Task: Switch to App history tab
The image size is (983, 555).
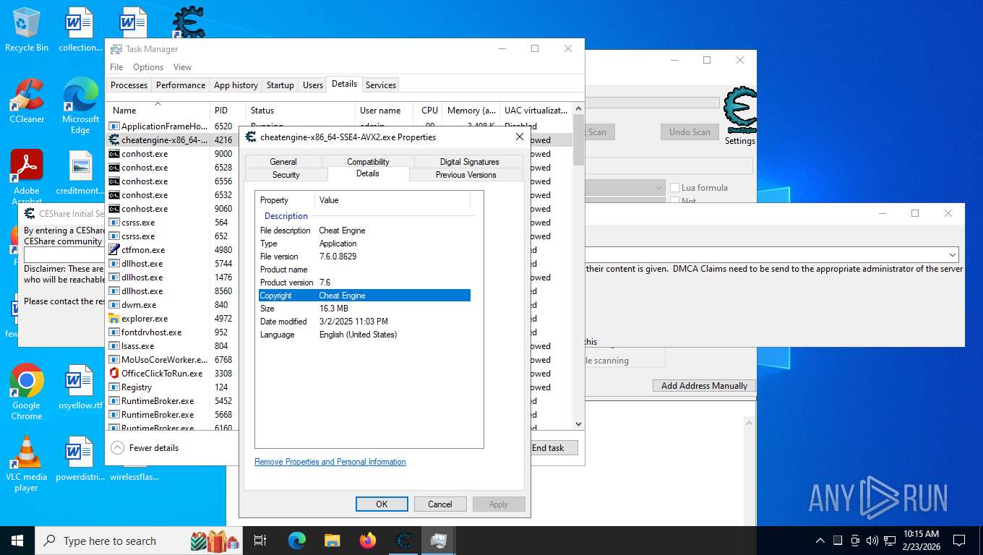Action: (236, 85)
